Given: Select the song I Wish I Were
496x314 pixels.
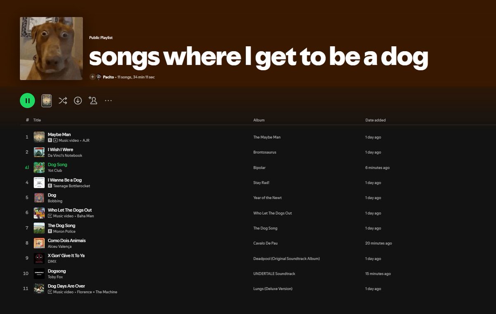Looking at the screenshot, I should tap(60, 150).
